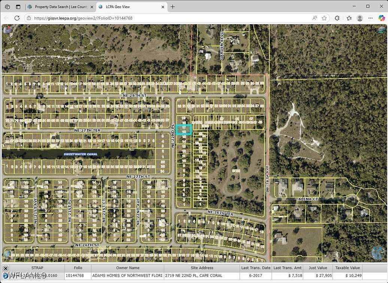Open Read aloud from the address bar icon
Viewport: 388px width, 283px height.
[x=315, y=18]
